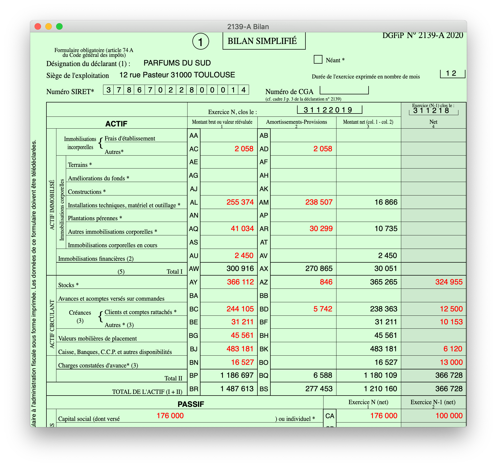Select the AM amortization 238 507
The image size is (497, 467).
pyautogui.click(x=303, y=202)
